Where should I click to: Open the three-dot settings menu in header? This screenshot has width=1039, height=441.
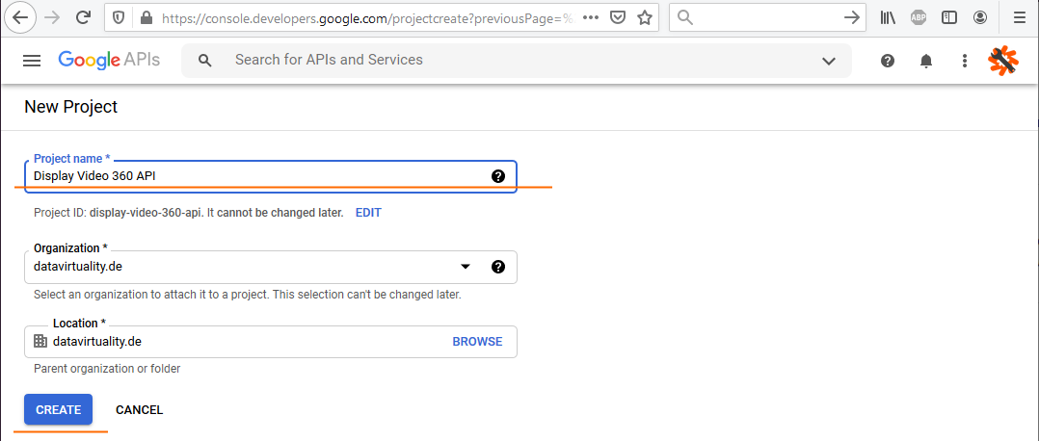[x=965, y=61]
